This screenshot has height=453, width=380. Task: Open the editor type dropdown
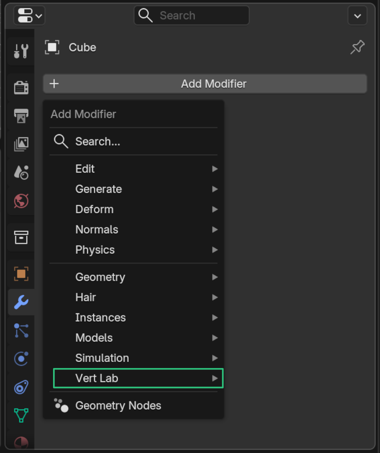point(30,15)
